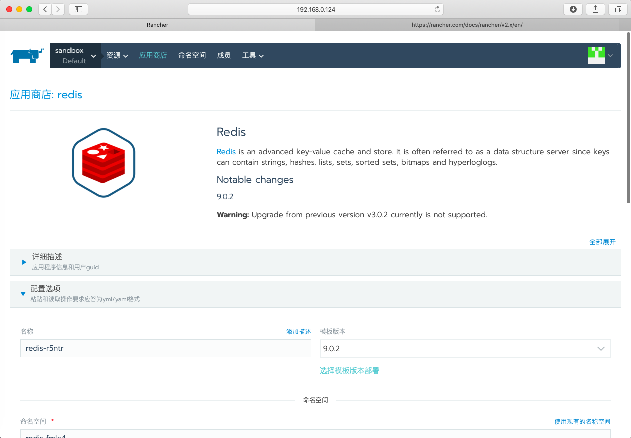Viewport: 631px width, 438px height.
Task: Switch to Rancher tab
Action: (x=158, y=25)
